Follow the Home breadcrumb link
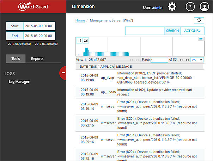213x161 pixels. pyautogui.click(x=80, y=20)
